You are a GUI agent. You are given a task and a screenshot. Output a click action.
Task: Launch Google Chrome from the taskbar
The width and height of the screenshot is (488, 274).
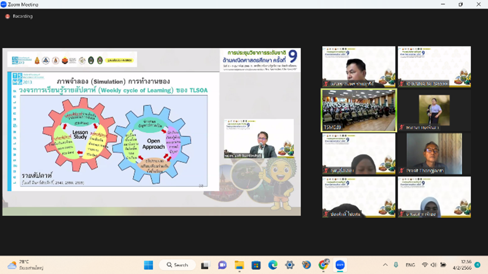tap(323, 265)
